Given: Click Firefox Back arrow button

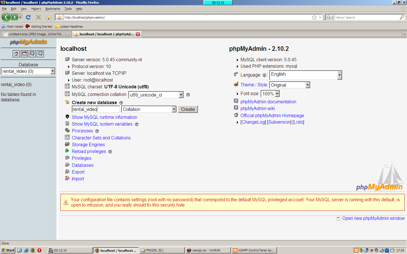Looking at the screenshot, I should tap(6, 17).
